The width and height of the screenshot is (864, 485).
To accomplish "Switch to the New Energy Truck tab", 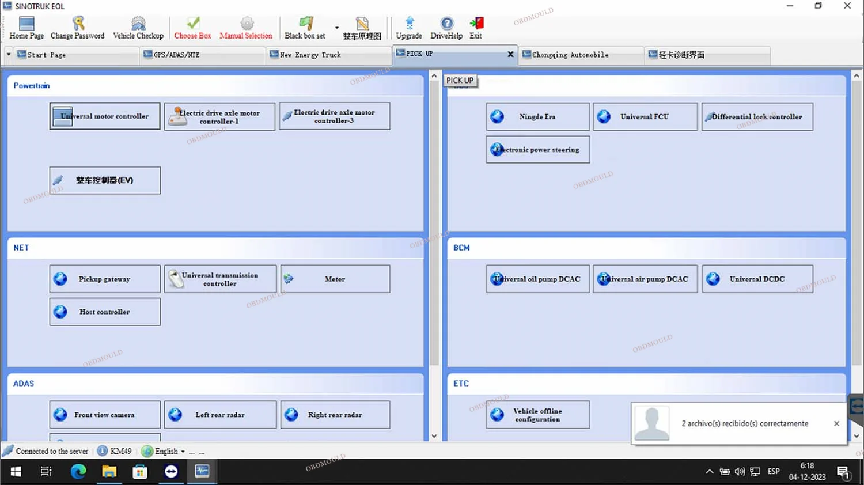I will point(311,55).
